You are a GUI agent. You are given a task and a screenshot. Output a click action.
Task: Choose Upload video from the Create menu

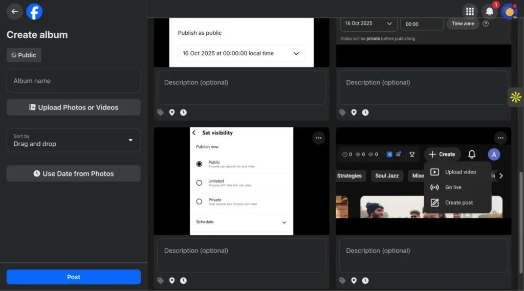tap(460, 172)
